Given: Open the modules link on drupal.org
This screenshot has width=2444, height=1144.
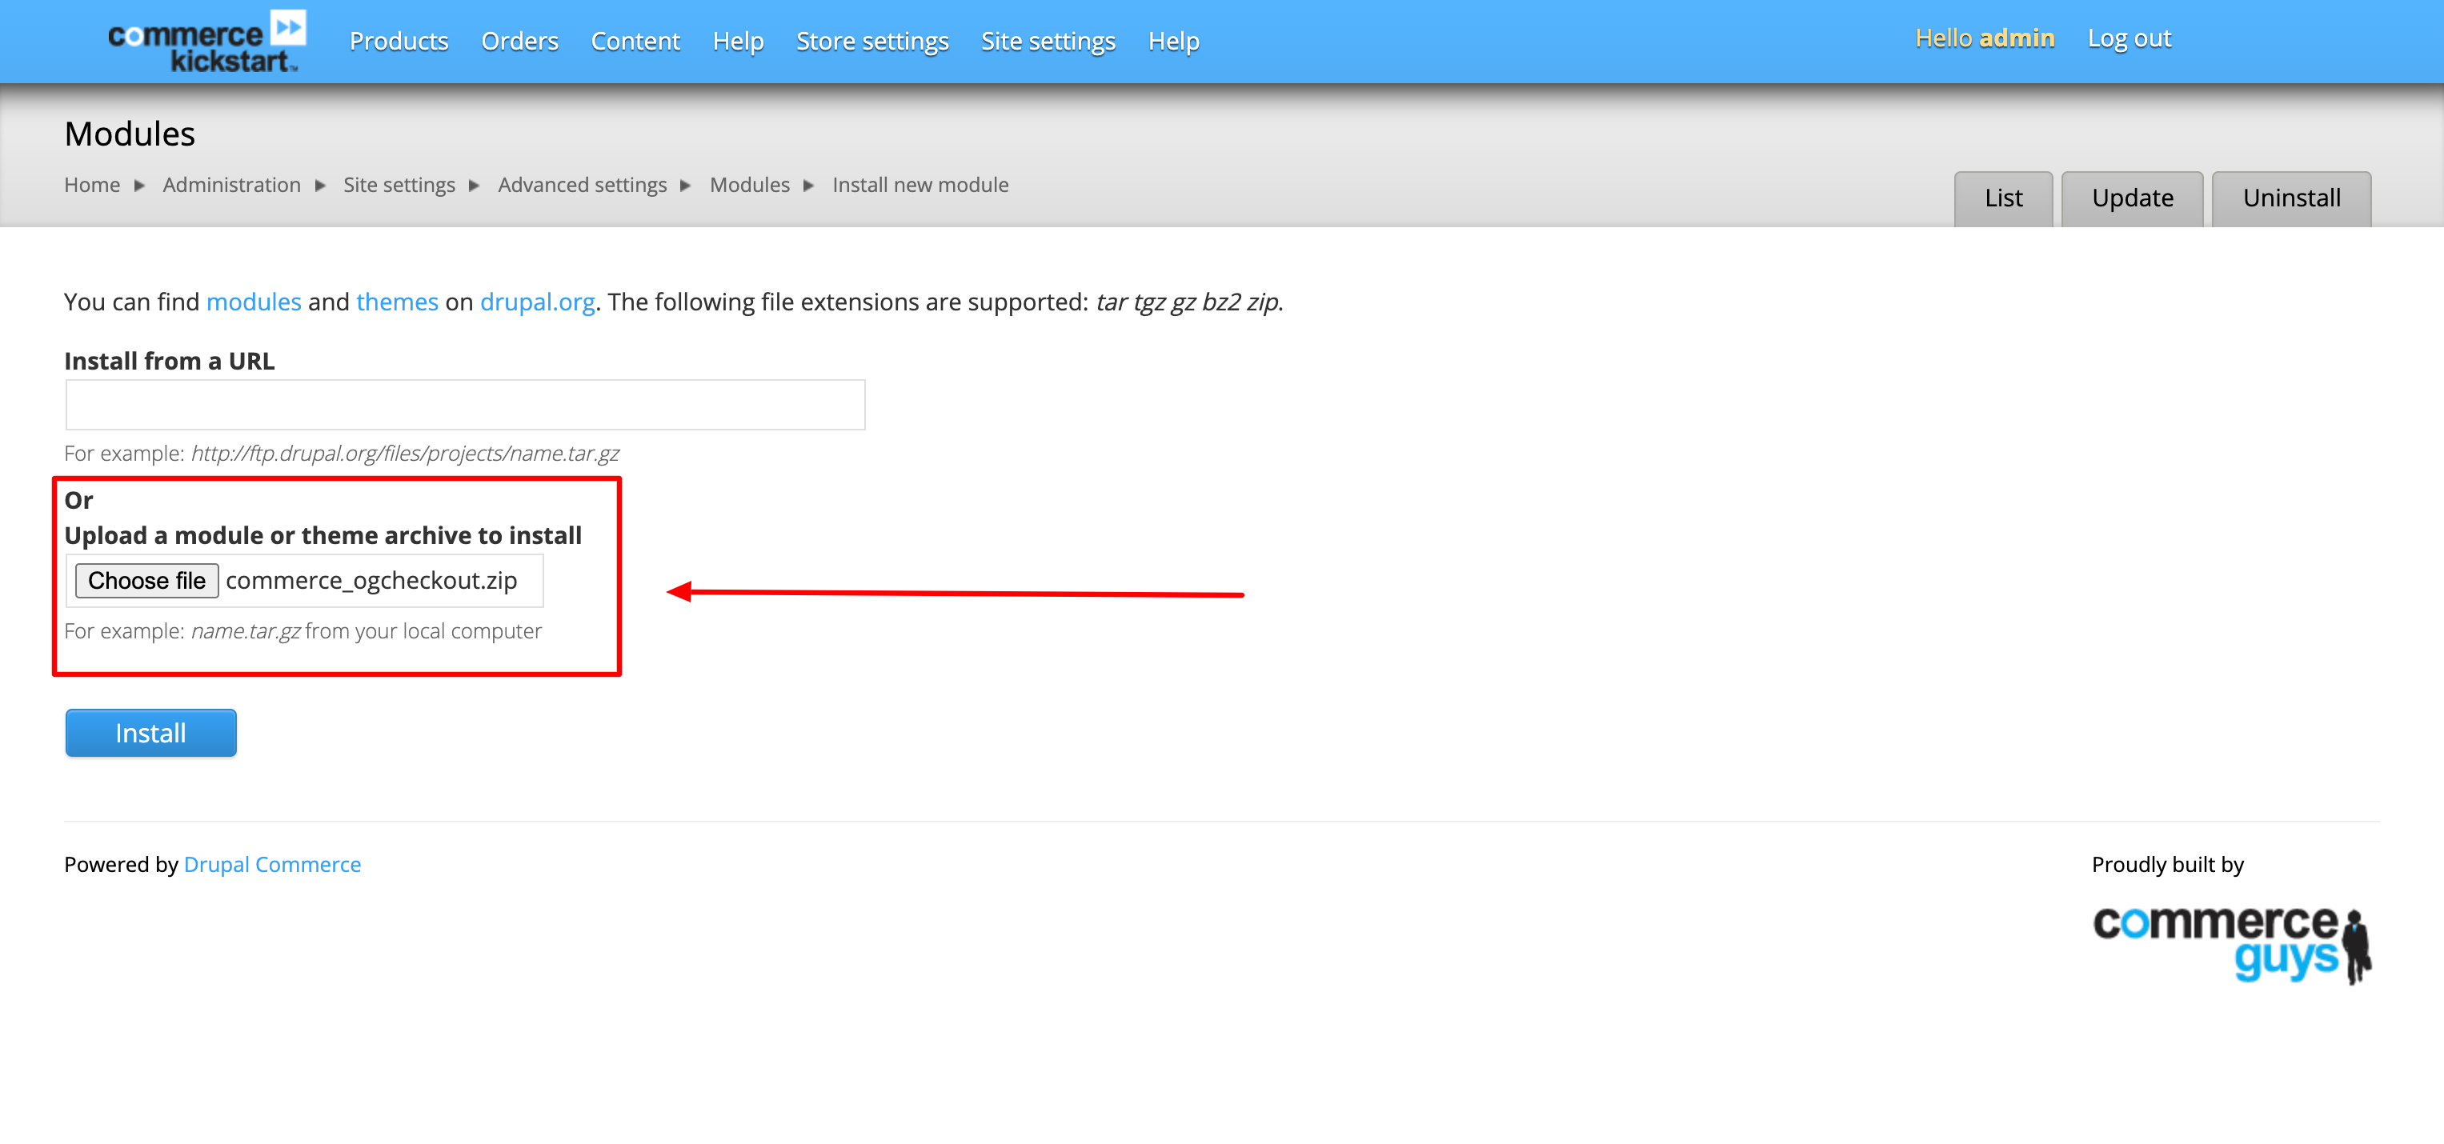Looking at the screenshot, I should [x=252, y=302].
